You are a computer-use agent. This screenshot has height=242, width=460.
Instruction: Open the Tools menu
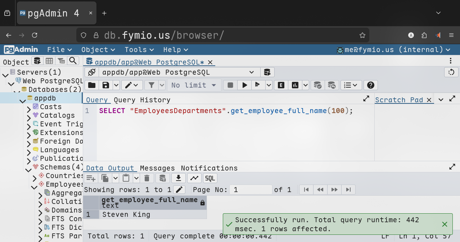[139, 50]
